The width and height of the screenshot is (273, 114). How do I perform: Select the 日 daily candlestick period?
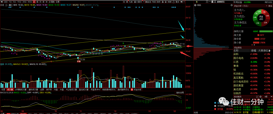click(34, 2)
